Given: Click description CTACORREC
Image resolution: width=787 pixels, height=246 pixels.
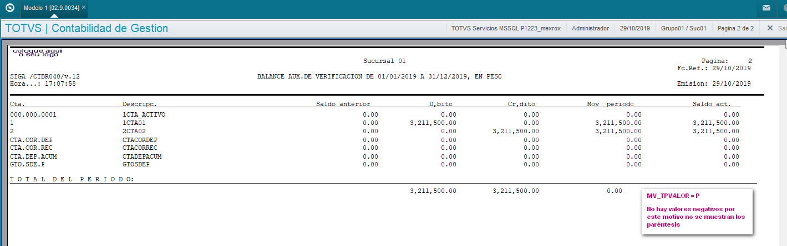Looking at the screenshot, I should click(x=140, y=148).
